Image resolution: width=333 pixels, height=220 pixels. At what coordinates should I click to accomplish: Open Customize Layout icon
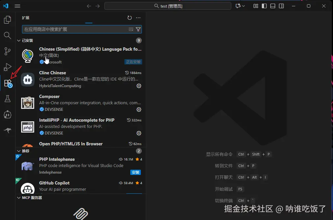point(256,6)
